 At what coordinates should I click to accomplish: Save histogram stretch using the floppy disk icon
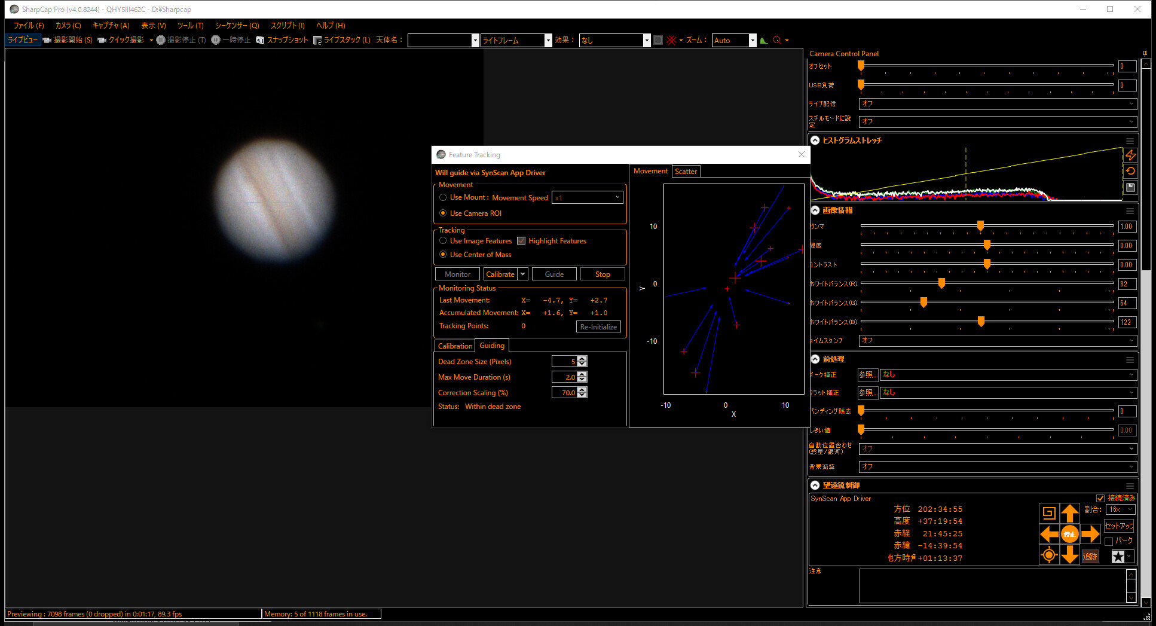click(x=1130, y=187)
